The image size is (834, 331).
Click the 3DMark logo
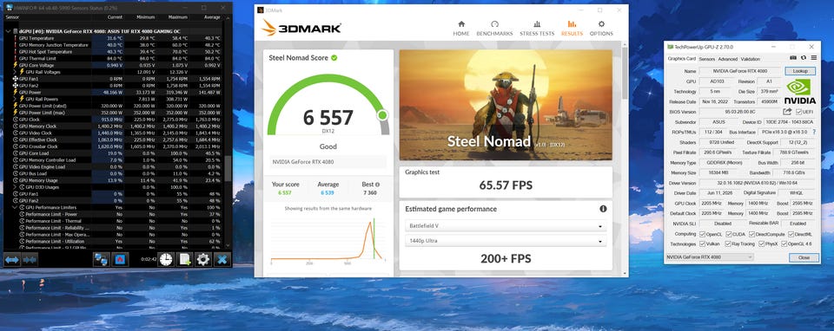click(301, 28)
